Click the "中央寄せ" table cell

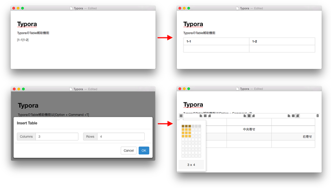point(249,129)
